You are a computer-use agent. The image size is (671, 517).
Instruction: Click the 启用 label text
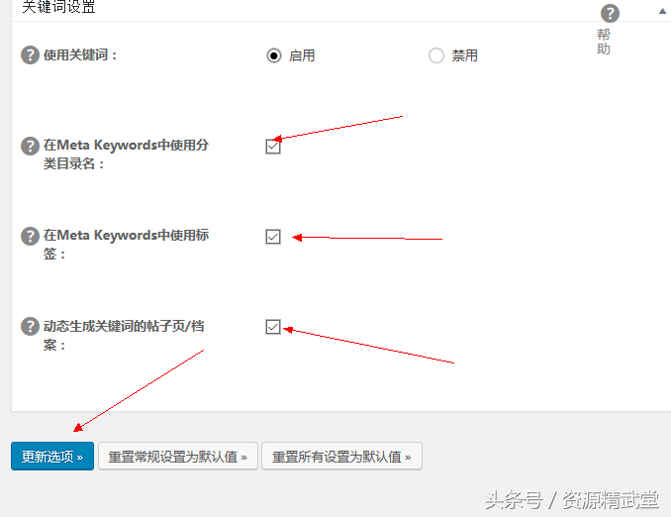click(x=302, y=55)
